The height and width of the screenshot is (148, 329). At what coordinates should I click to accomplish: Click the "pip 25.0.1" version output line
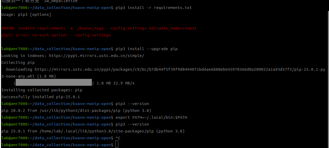[93, 131]
